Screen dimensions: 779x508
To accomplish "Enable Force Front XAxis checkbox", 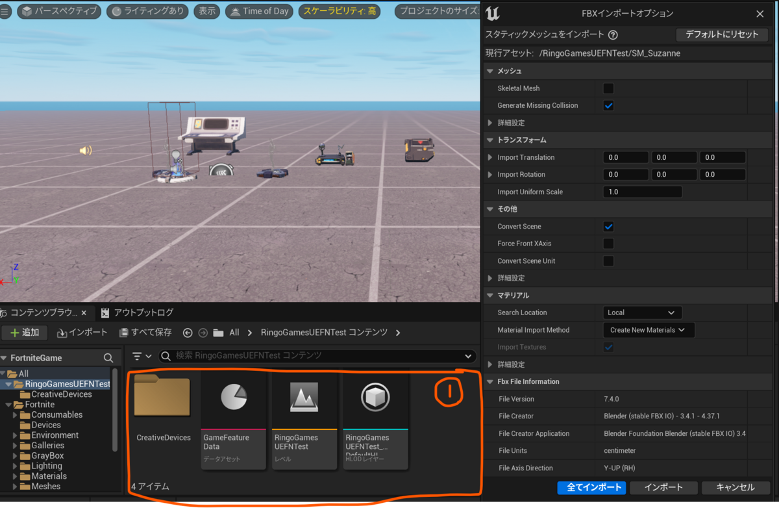I will pyautogui.click(x=608, y=244).
